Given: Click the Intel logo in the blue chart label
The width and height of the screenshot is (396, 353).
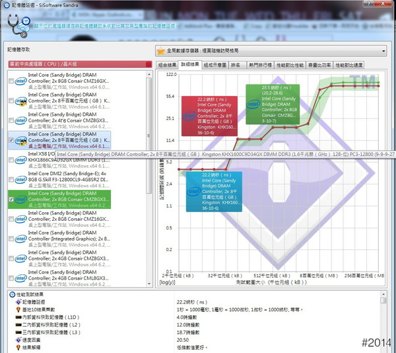Looking at the screenshot, I should click(x=194, y=192).
